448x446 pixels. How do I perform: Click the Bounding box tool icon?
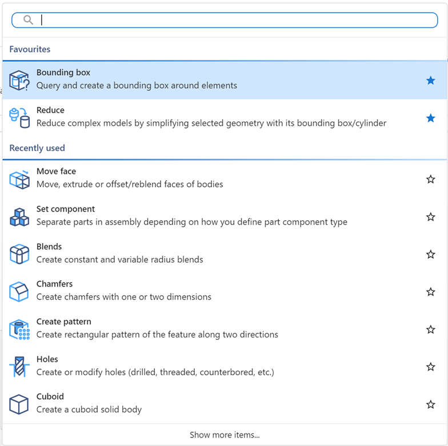[x=19, y=81]
